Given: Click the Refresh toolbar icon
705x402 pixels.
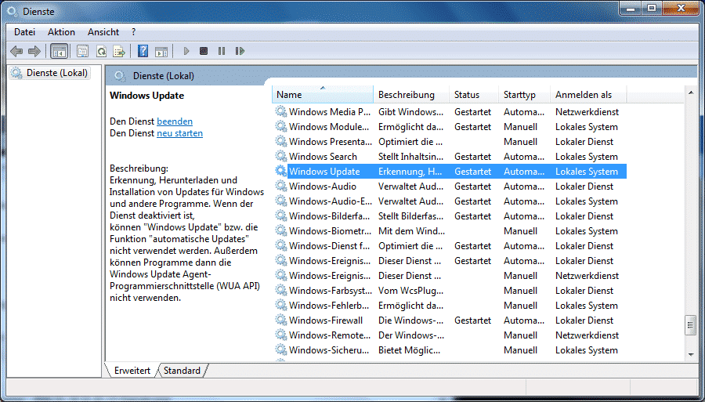Looking at the screenshot, I should tap(101, 51).
